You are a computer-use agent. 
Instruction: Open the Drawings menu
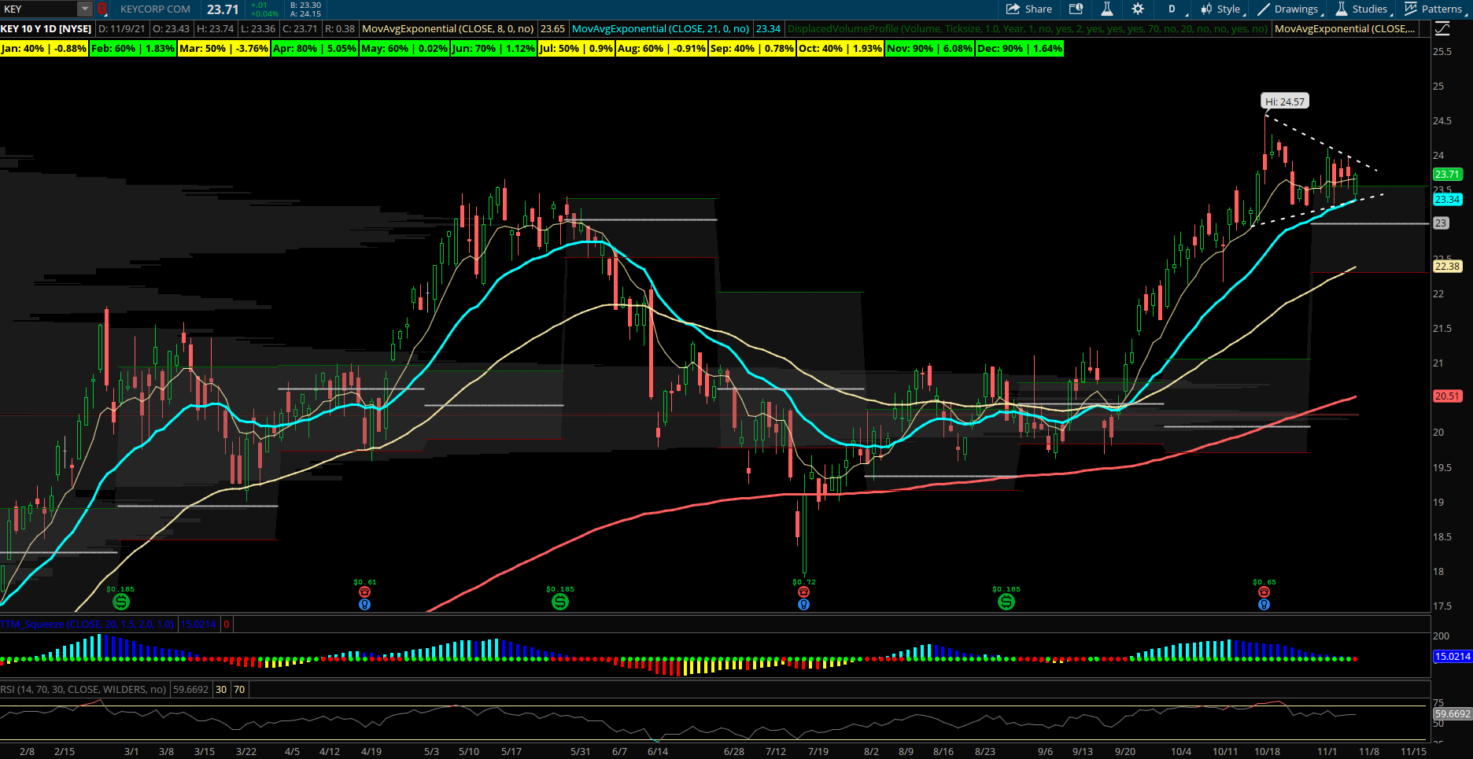pos(1290,9)
